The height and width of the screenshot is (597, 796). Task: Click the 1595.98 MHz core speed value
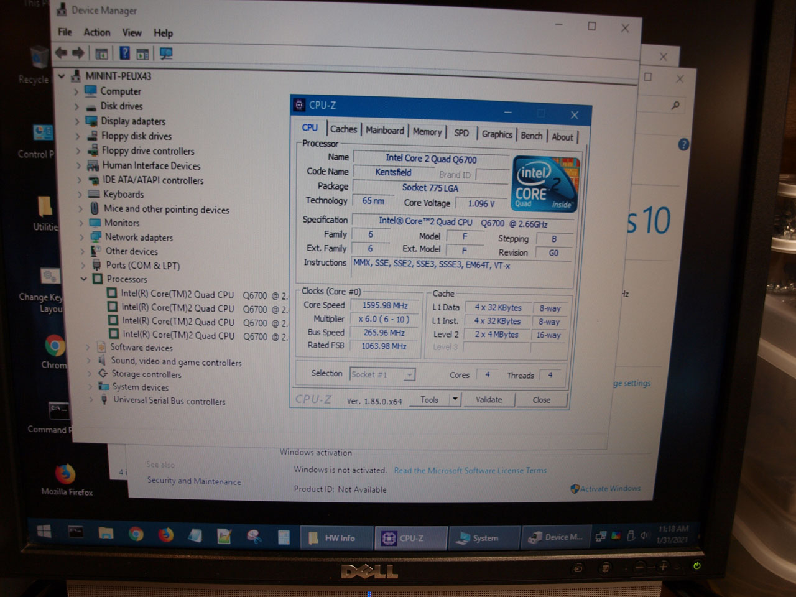(x=385, y=306)
